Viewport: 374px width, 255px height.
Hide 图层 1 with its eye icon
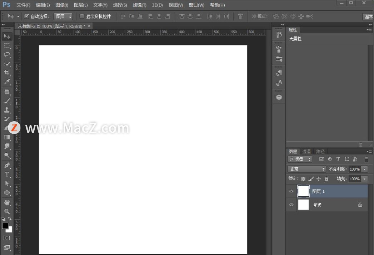point(291,191)
